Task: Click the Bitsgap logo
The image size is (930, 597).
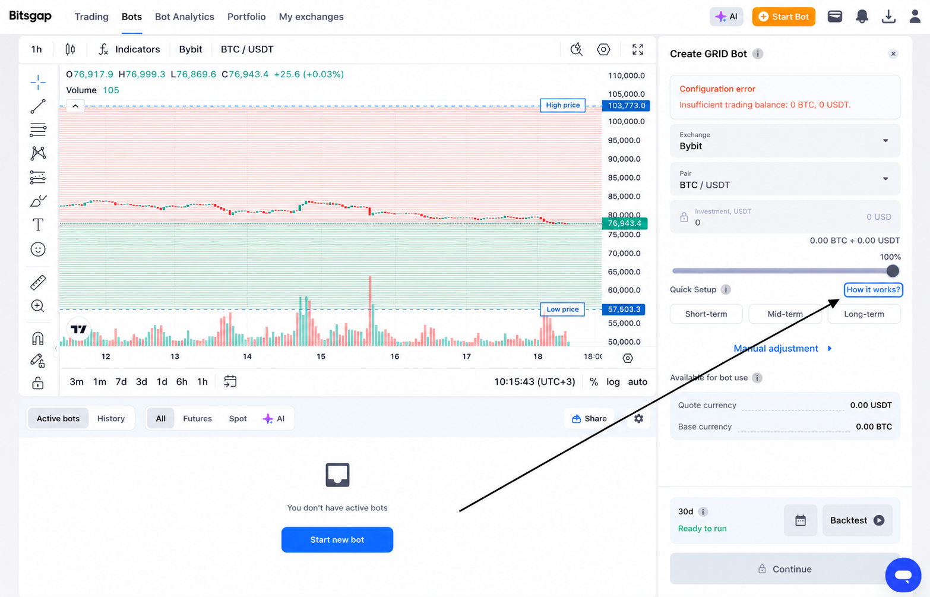Action: point(30,16)
